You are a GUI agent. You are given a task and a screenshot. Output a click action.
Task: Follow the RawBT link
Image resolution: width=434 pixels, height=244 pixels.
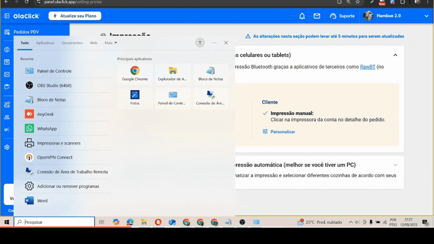[368, 67]
